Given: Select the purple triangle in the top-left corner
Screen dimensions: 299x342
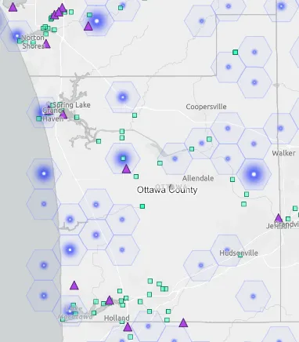Looking at the screenshot, I should (x=13, y=7).
